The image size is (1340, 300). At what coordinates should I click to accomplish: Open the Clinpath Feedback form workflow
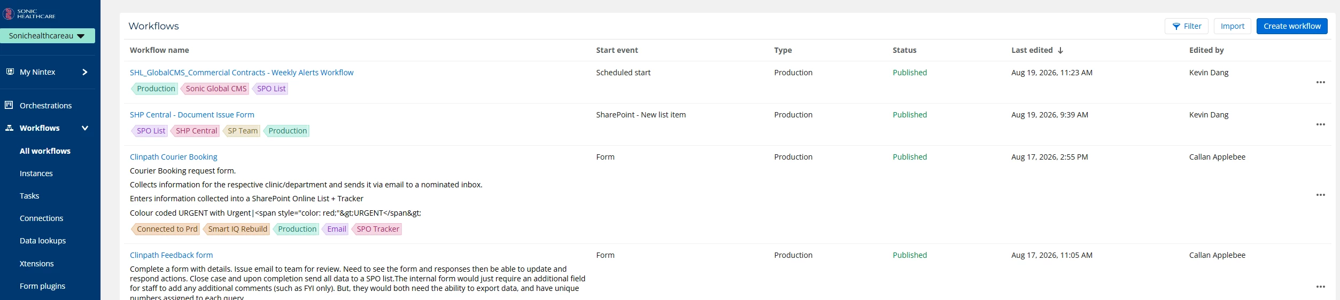[171, 255]
